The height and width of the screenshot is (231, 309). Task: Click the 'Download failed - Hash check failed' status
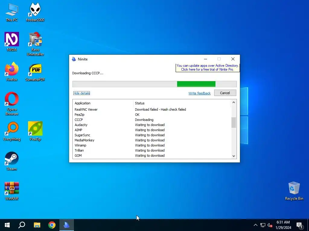[x=161, y=109]
